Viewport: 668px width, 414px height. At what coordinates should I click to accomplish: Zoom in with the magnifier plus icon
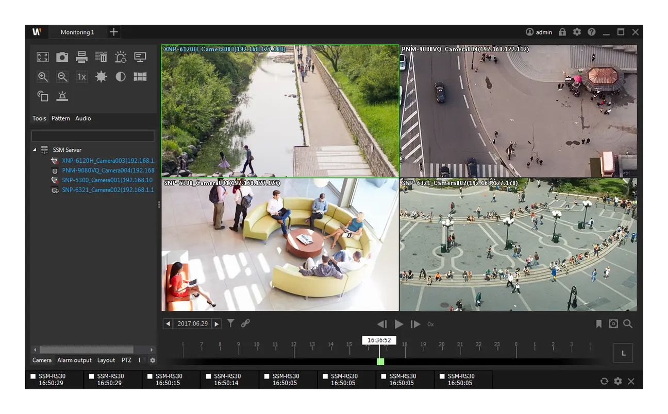pos(43,77)
